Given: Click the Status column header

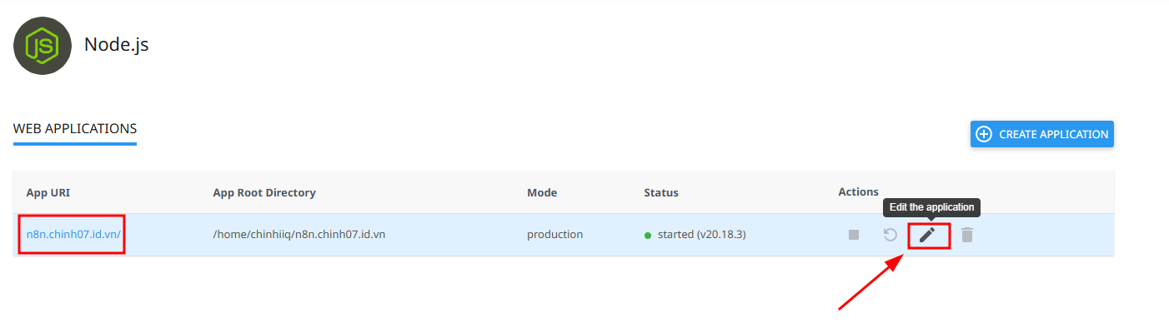Looking at the screenshot, I should 661,192.
